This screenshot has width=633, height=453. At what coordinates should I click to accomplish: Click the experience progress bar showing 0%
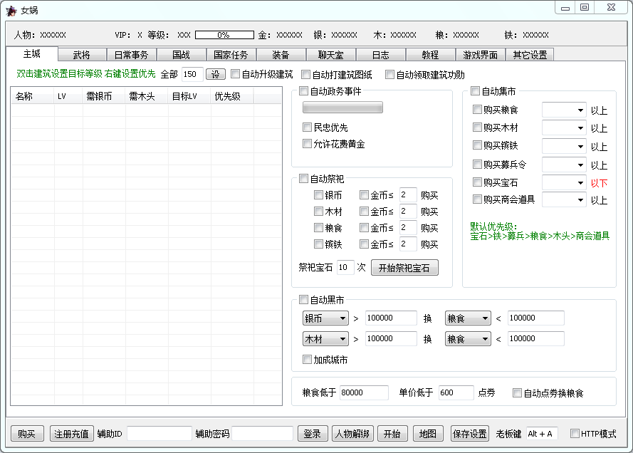224,35
